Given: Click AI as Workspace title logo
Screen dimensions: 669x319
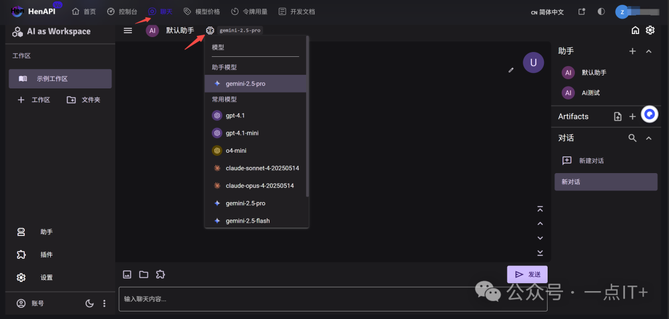Looking at the screenshot, I should coord(51,32).
